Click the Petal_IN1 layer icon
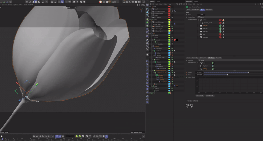 (201, 26)
